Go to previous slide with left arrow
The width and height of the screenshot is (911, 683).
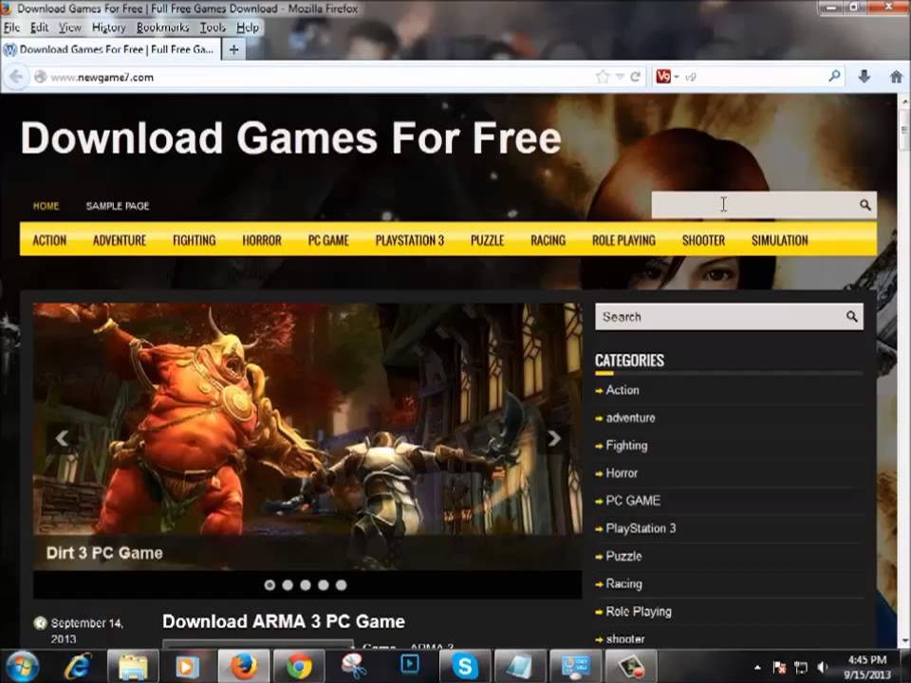62,438
